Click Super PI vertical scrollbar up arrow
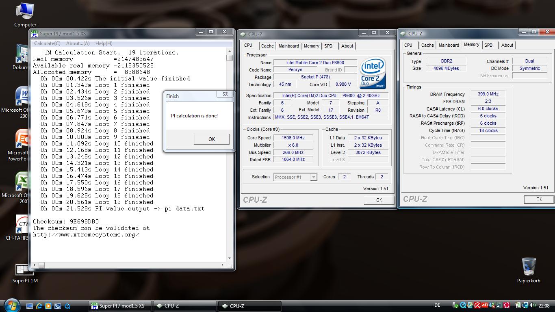 (230, 52)
